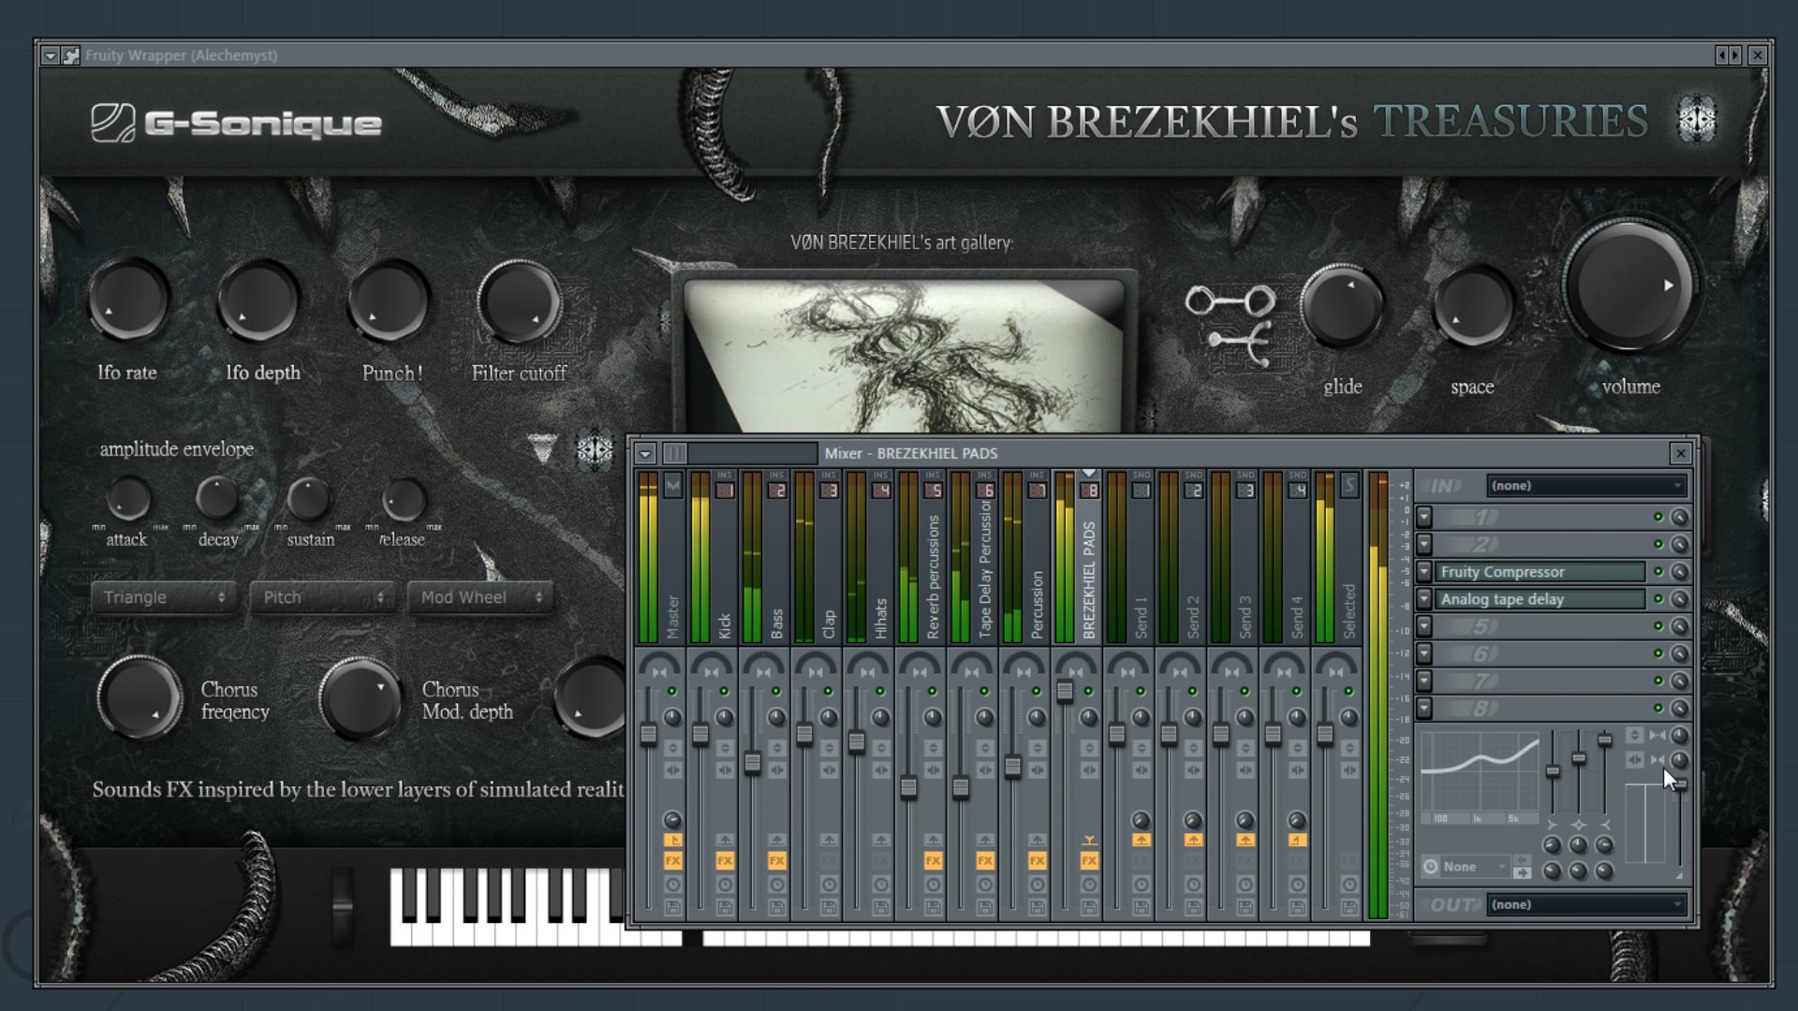This screenshot has width=1798, height=1011.
Task: Click the upper glide mode key icon
Action: (1230, 301)
